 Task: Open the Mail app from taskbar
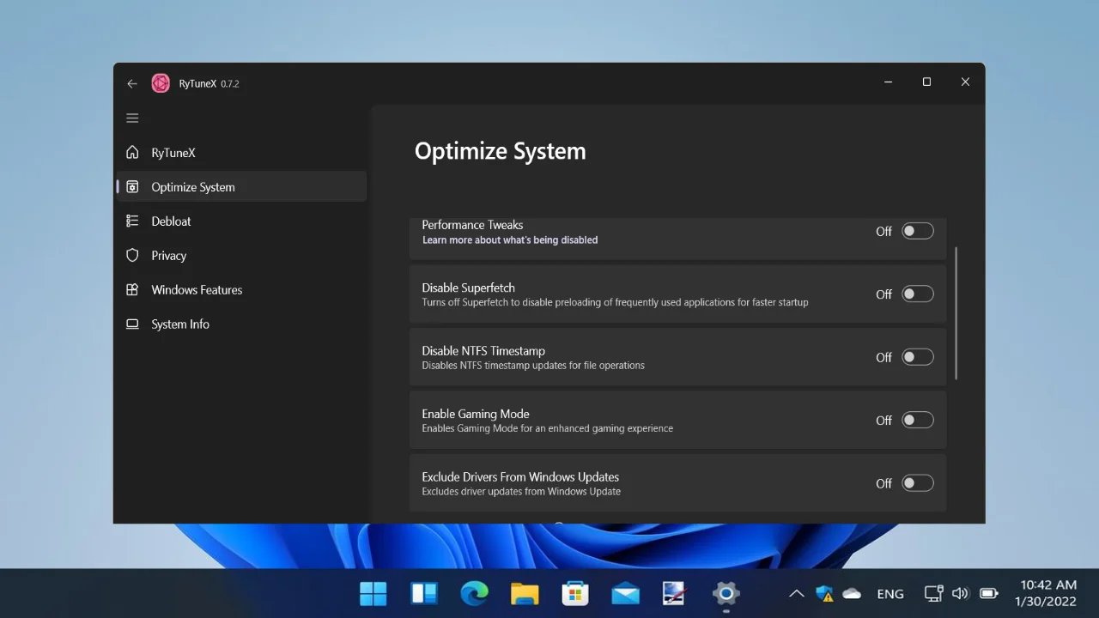(x=625, y=593)
